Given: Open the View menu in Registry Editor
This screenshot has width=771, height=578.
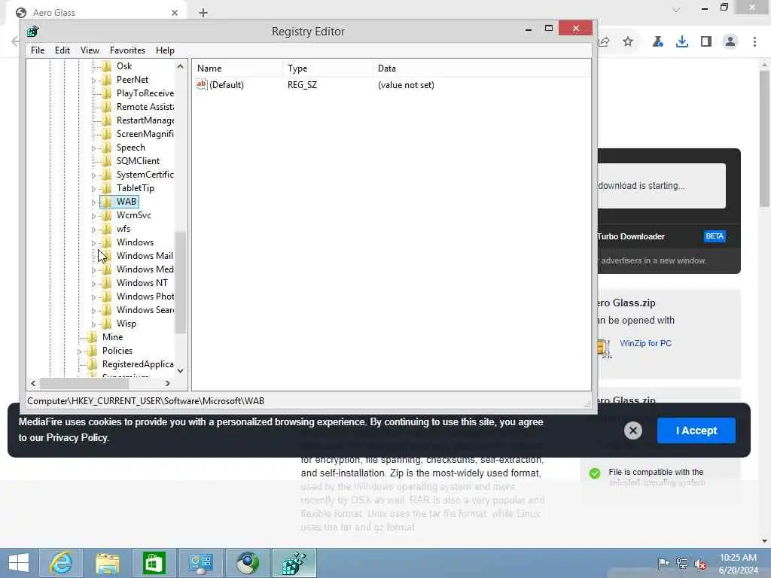Looking at the screenshot, I should click(x=90, y=50).
